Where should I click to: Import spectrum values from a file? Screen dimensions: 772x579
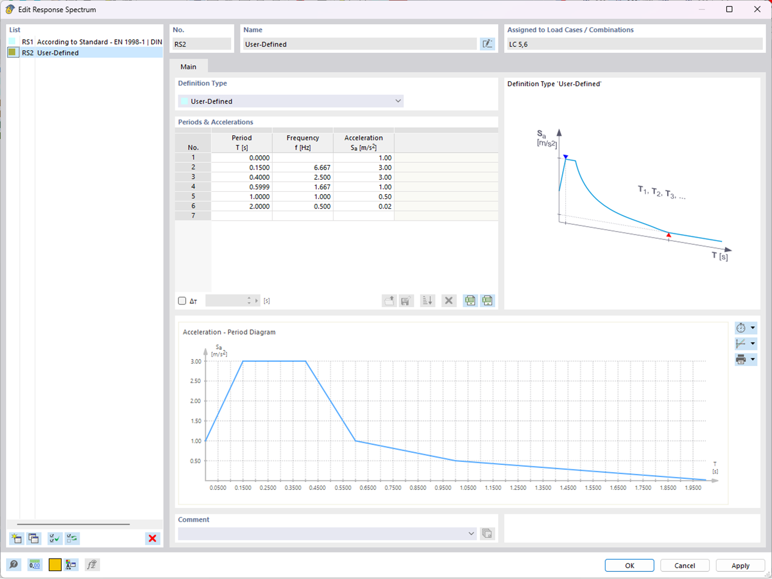[389, 300]
